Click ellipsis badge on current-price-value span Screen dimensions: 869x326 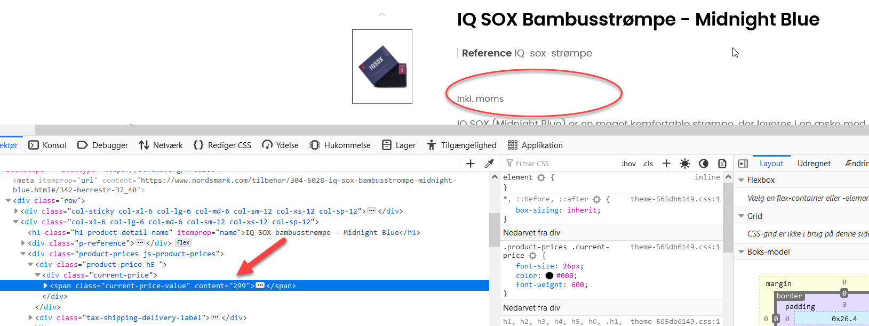pos(260,286)
